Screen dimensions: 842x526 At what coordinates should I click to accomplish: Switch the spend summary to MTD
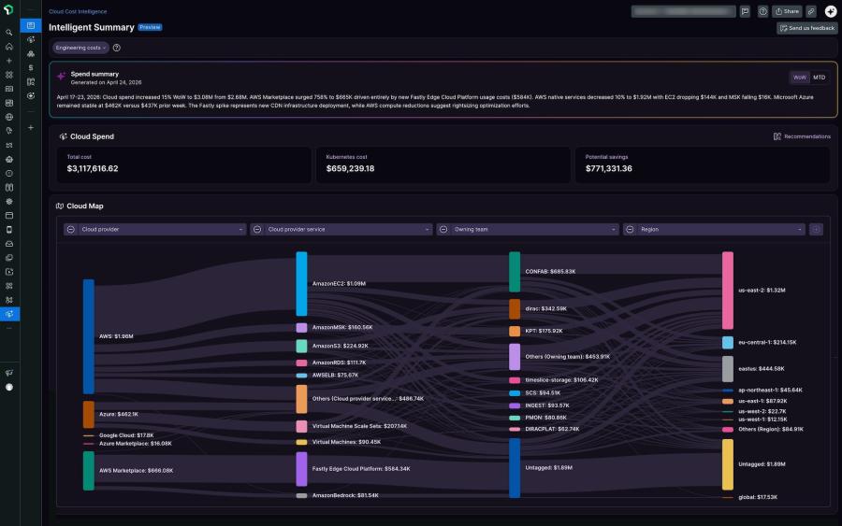coord(819,78)
